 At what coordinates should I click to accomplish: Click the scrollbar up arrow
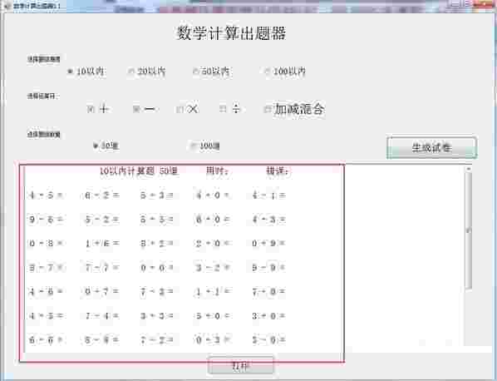pos(468,169)
